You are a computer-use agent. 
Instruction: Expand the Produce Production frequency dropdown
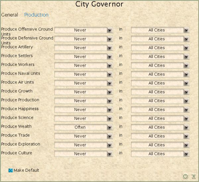click(x=83, y=101)
